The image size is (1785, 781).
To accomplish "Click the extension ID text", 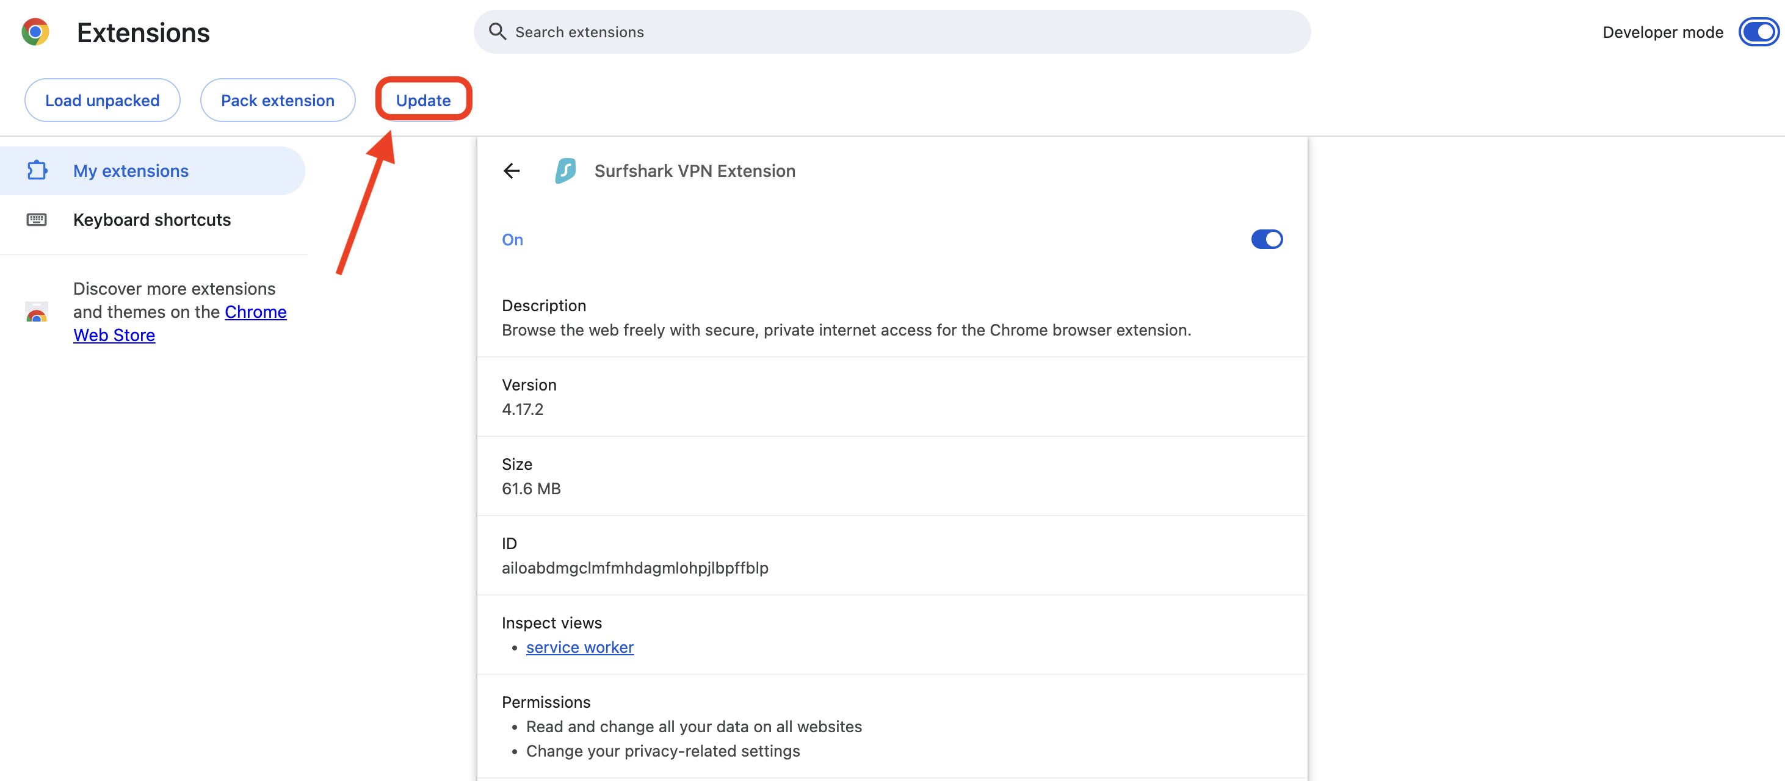I will [x=635, y=567].
